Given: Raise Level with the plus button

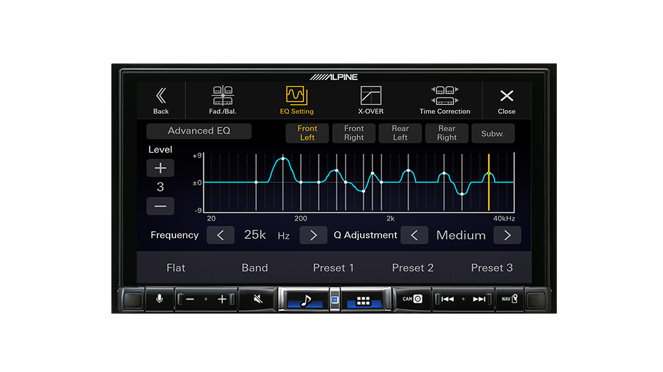Looking at the screenshot, I should click(160, 168).
